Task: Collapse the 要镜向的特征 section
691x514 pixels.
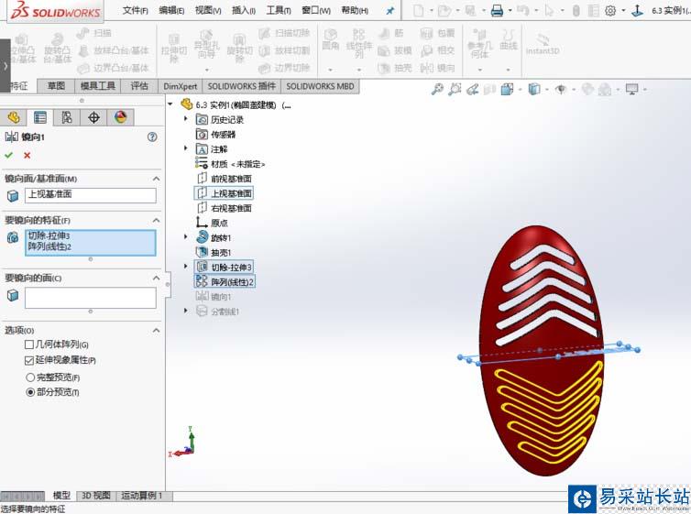Action: click(156, 220)
